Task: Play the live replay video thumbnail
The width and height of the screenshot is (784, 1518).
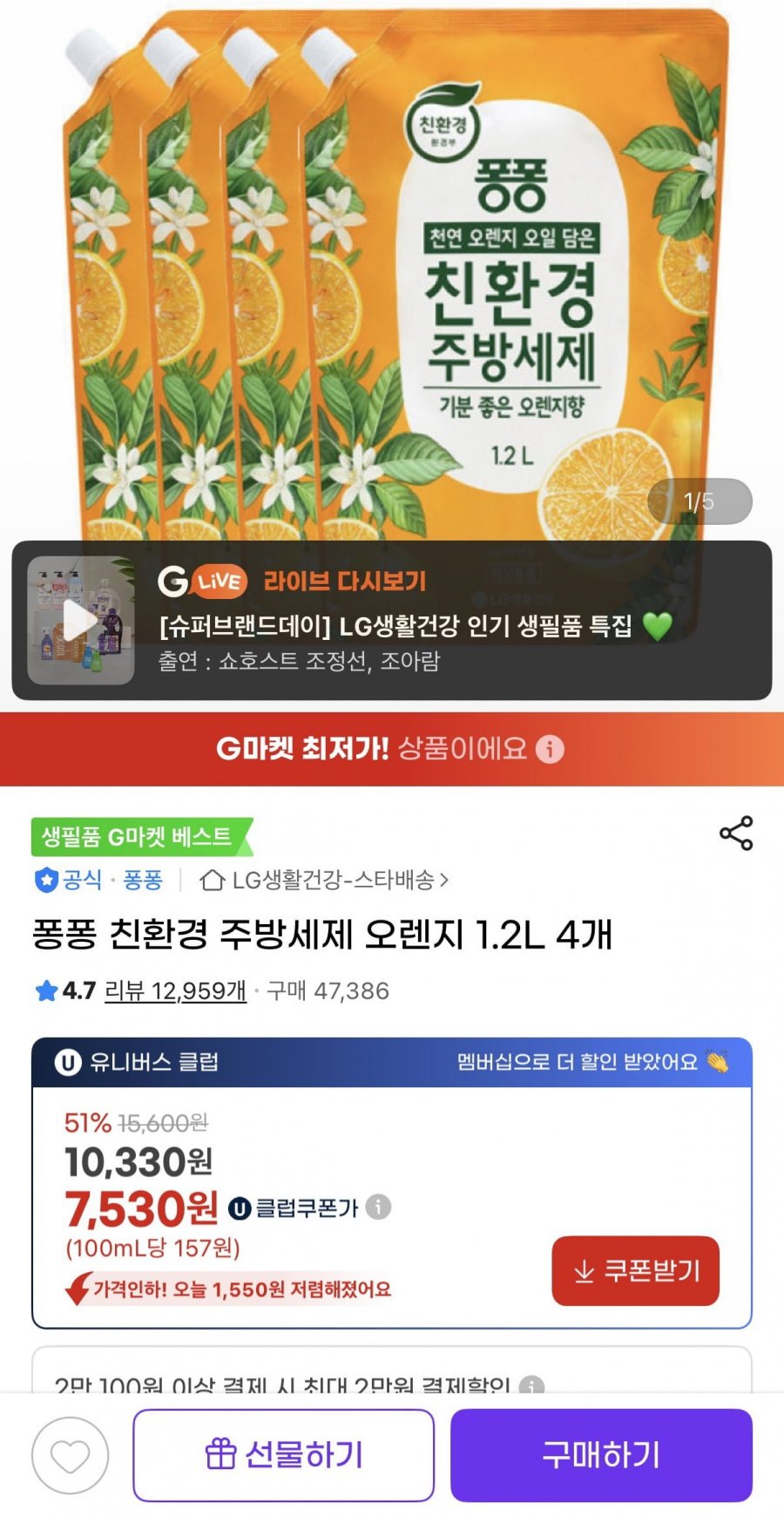Action: (x=81, y=620)
